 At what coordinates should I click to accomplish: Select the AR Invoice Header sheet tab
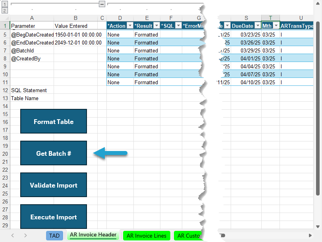click(x=93, y=235)
